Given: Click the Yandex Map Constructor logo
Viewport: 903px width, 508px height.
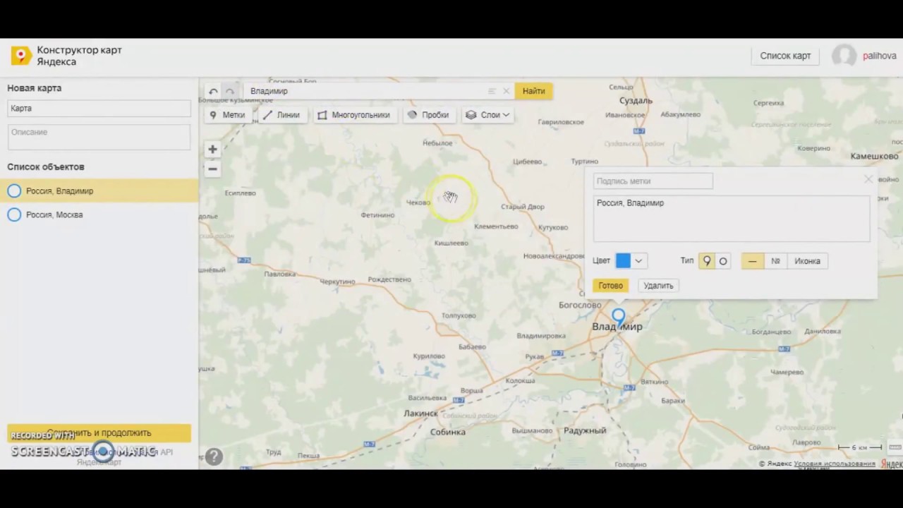Looking at the screenshot, I should point(21,56).
